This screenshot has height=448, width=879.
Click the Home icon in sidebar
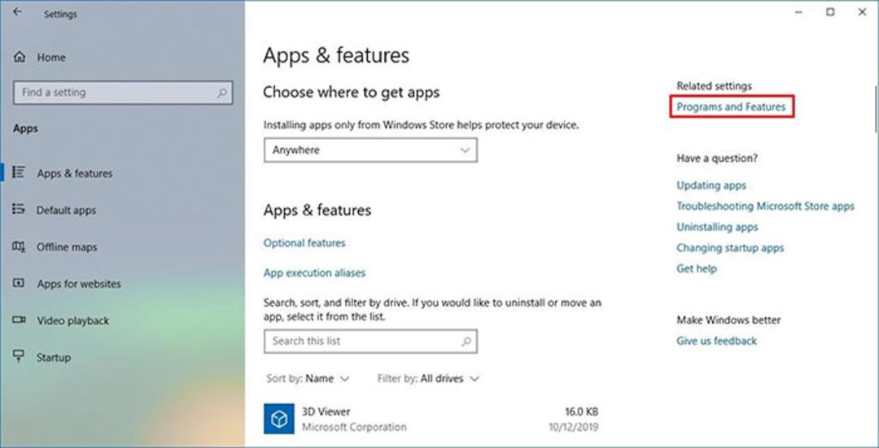click(x=20, y=57)
